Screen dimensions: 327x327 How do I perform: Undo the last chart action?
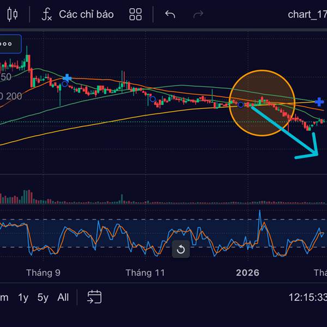pyautogui.click(x=170, y=14)
